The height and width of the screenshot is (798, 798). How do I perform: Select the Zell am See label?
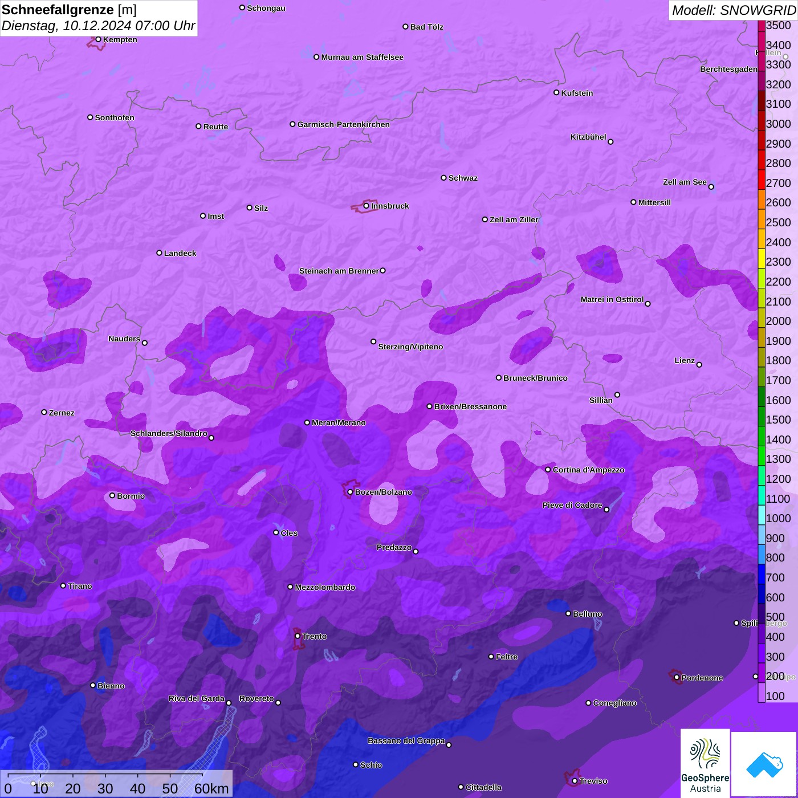tap(685, 182)
